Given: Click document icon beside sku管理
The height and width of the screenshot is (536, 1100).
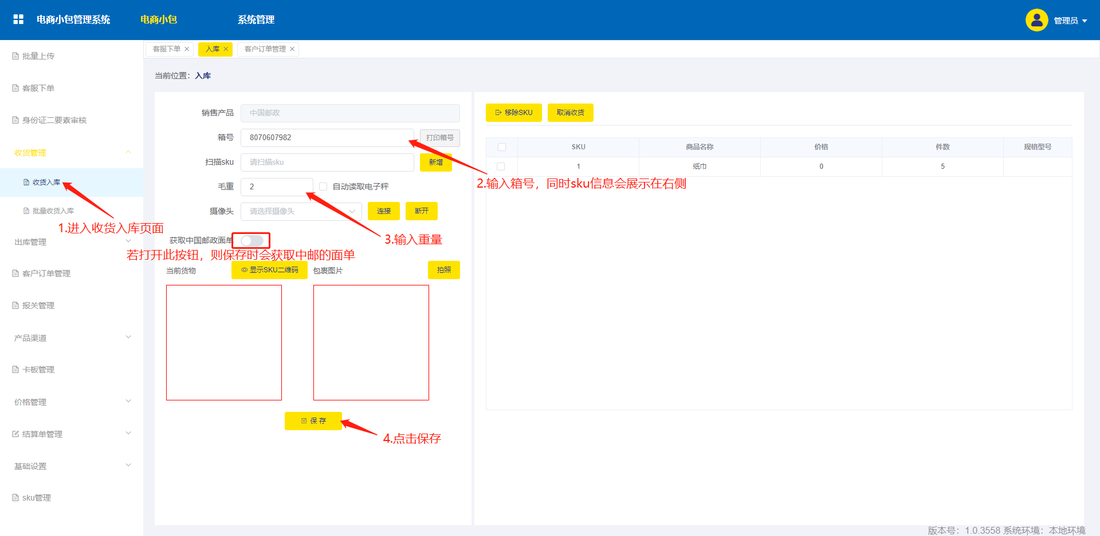Looking at the screenshot, I should [15, 498].
